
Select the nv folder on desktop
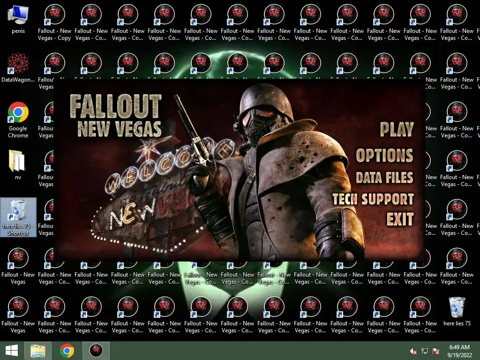(18, 165)
